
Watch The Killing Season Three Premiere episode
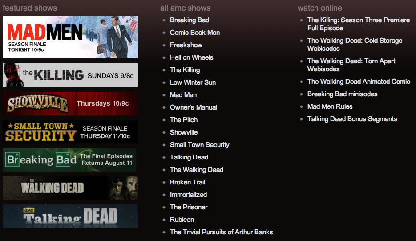click(359, 24)
